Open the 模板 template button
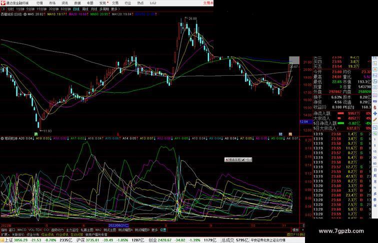This screenshot has height=243, width=378. tap(295, 230)
